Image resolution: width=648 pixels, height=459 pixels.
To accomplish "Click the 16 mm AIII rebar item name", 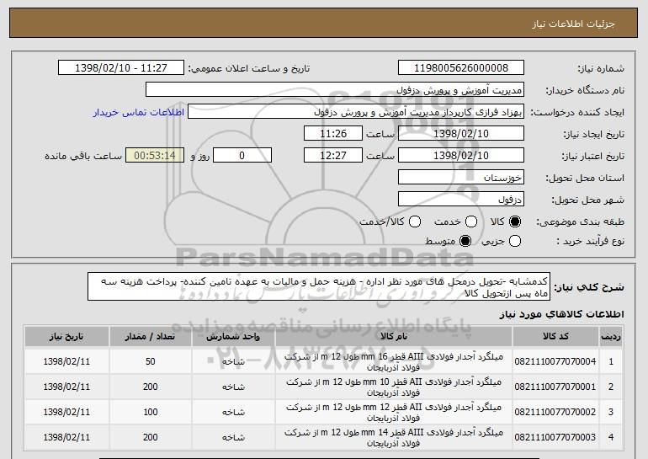I will click(x=394, y=362).
